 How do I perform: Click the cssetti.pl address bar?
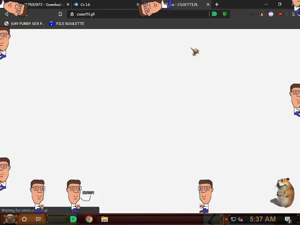tap(138, 14)
